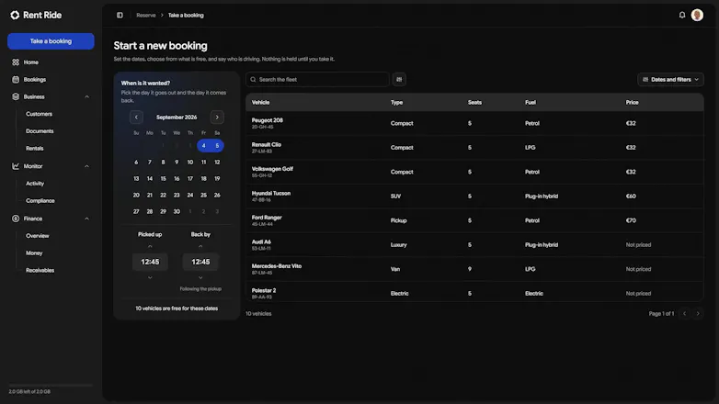Select the Renault Clio row

(x=474, y=148)
